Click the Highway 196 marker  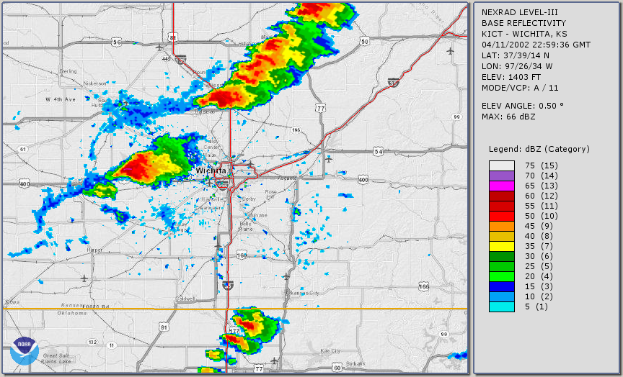click(296, 130)
